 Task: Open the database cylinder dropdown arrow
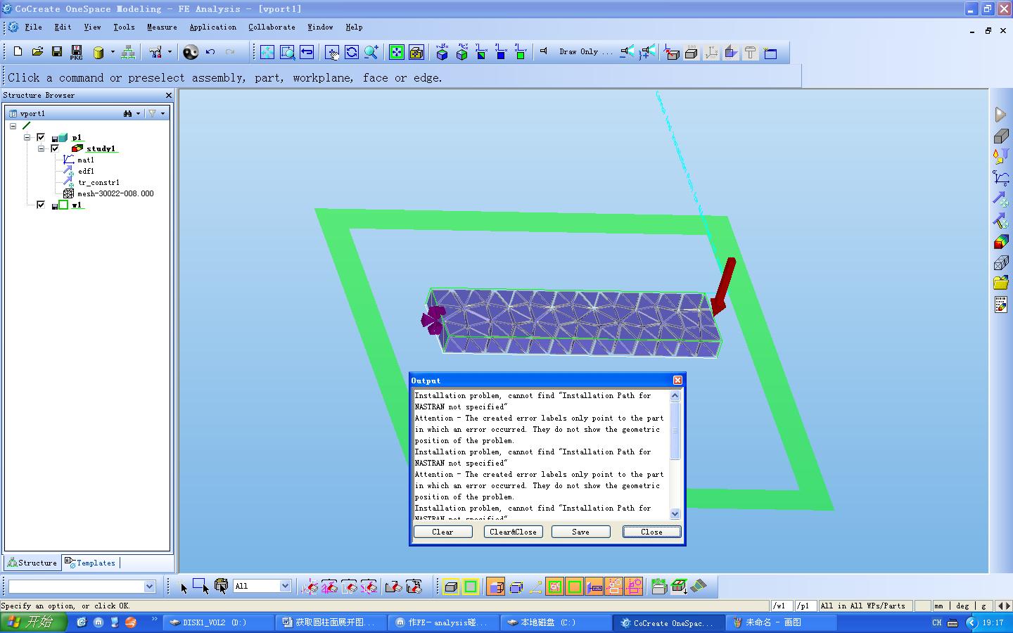tap(113, 52)
